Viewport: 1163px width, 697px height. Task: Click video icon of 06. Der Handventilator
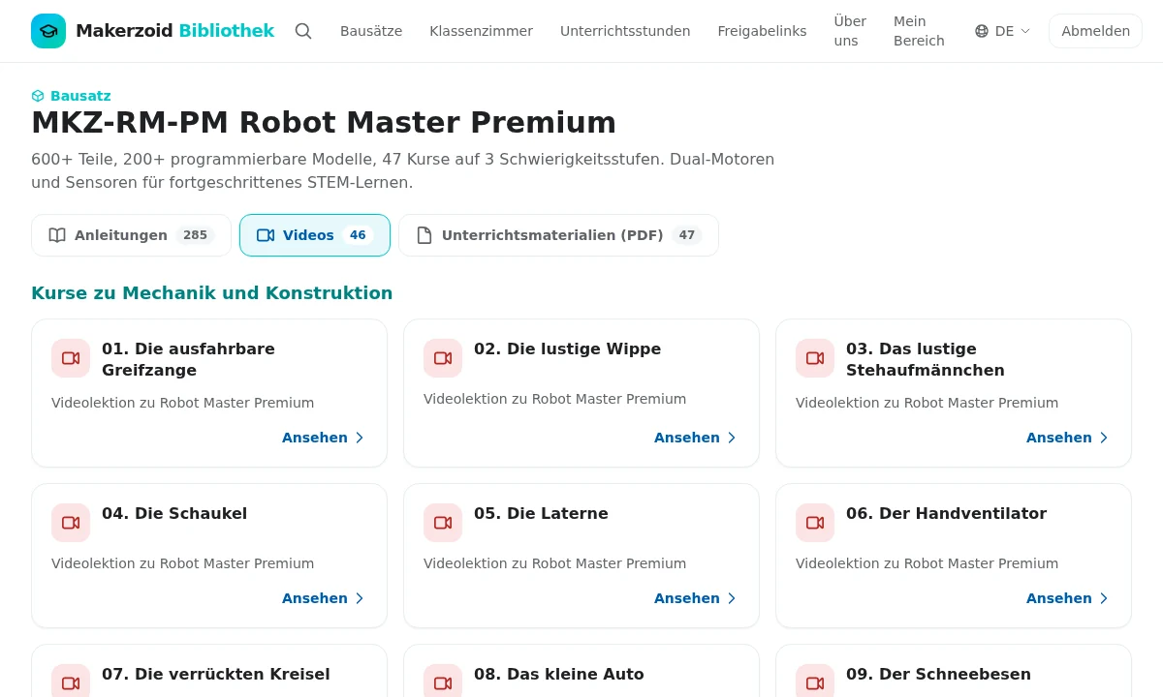[815, 523]
